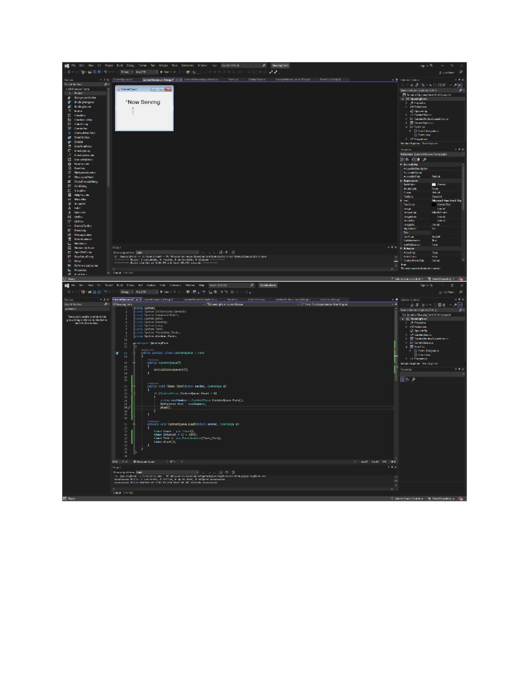529x684 pixels.
Task: Toggle Preview Selected Items in upper Solution Explorer
Action: coord(460,85)
